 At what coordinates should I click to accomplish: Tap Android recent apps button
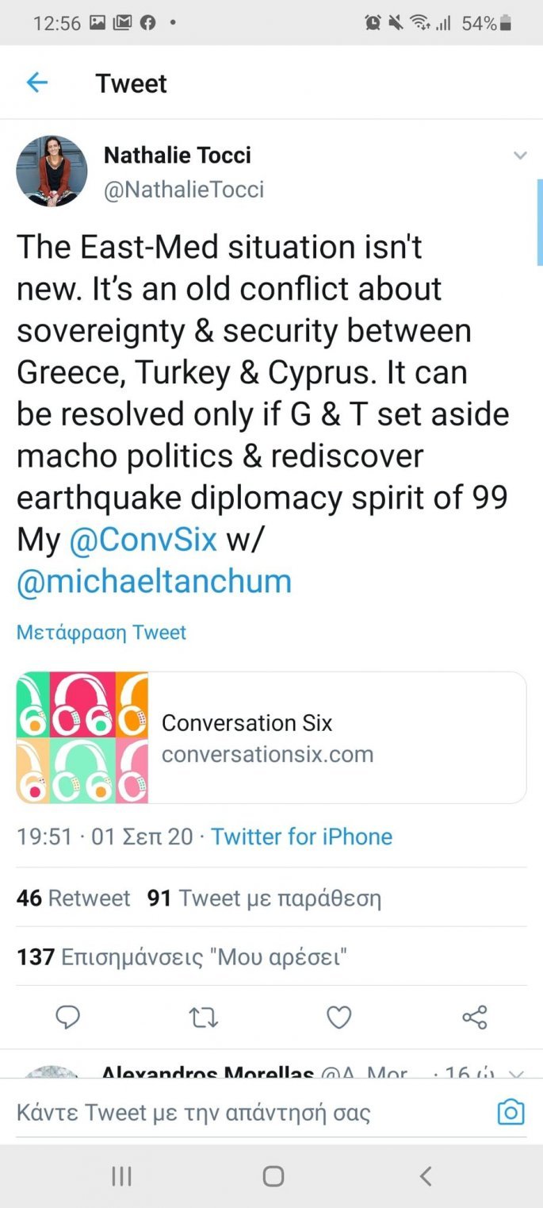(121, 1175)
